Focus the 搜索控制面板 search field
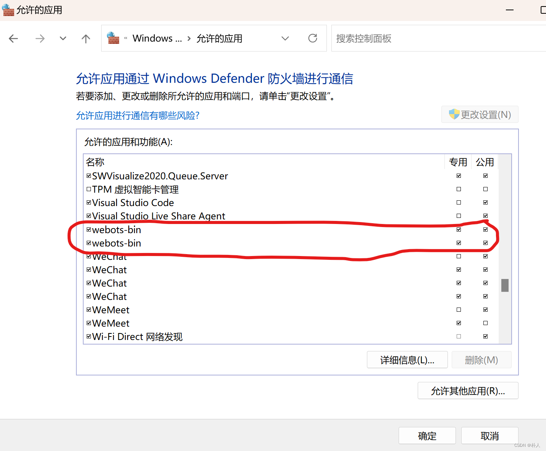Viewport: 546px width, 451px height. pyautogui.click(x=439, y=38)
